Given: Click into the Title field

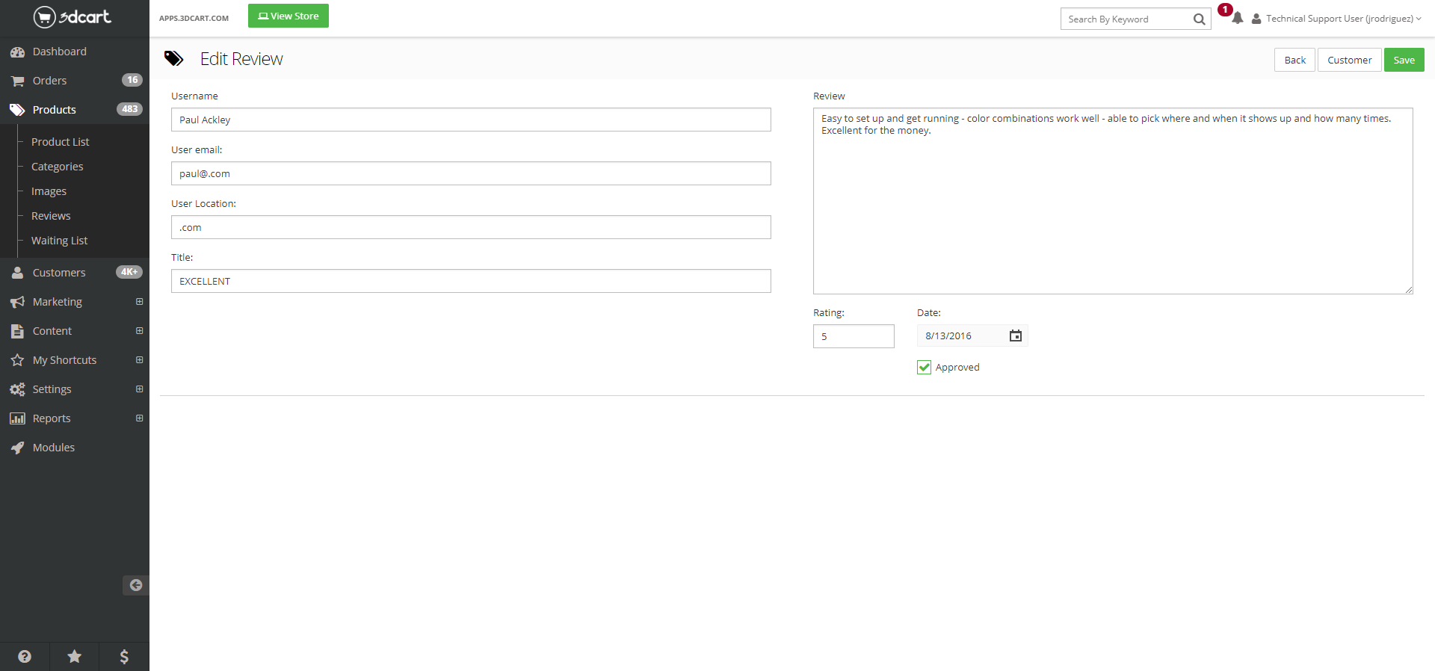Looking at the screenshot, I should point(471,282).
